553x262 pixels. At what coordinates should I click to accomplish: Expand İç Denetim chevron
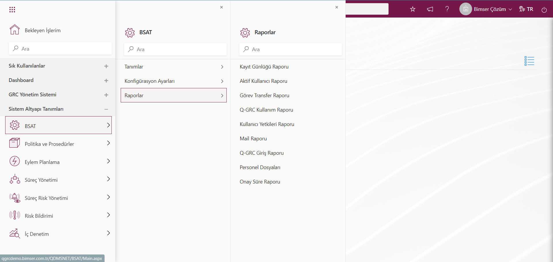click(x=109, y=233)
